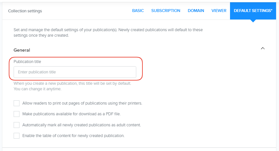
Task: Collapse the General section using the chevron
Action: [263, 48]
